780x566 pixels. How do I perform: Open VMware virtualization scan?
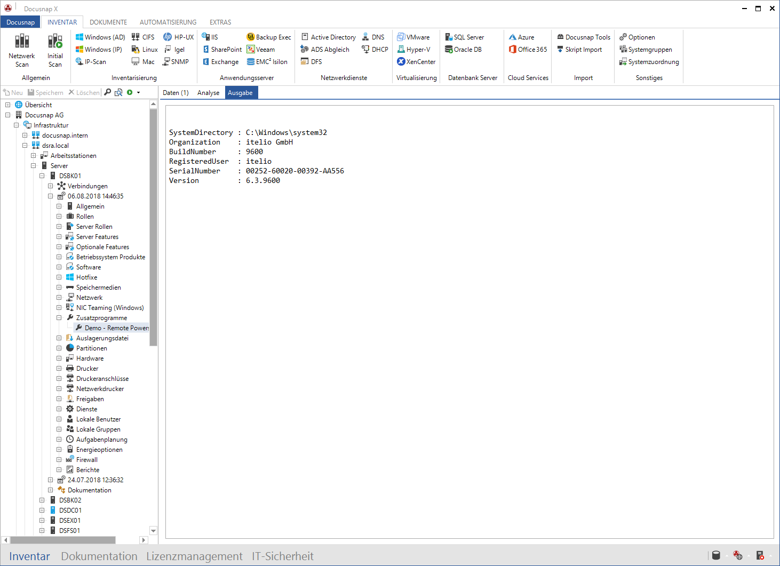[413, 37]
